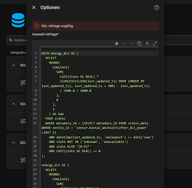Undo last edit in query editor
This screenshot has width=192, height=188.
point(124,44)
